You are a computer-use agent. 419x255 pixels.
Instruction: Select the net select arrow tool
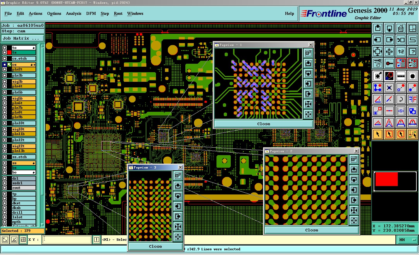coord(413,134)
